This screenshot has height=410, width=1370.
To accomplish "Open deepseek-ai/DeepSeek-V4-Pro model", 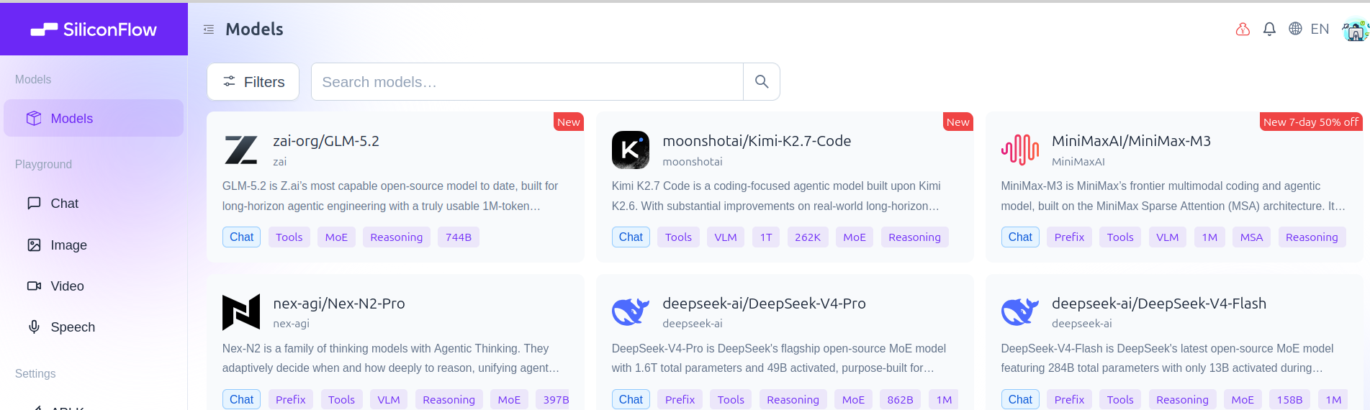I will coord(764,304).
